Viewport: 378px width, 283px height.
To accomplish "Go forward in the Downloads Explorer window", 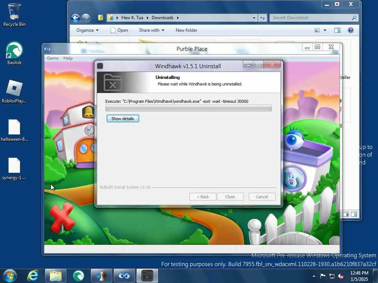I will point(86,18).
